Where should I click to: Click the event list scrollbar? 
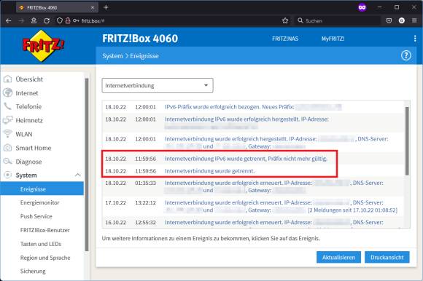[x=407, y=140]
